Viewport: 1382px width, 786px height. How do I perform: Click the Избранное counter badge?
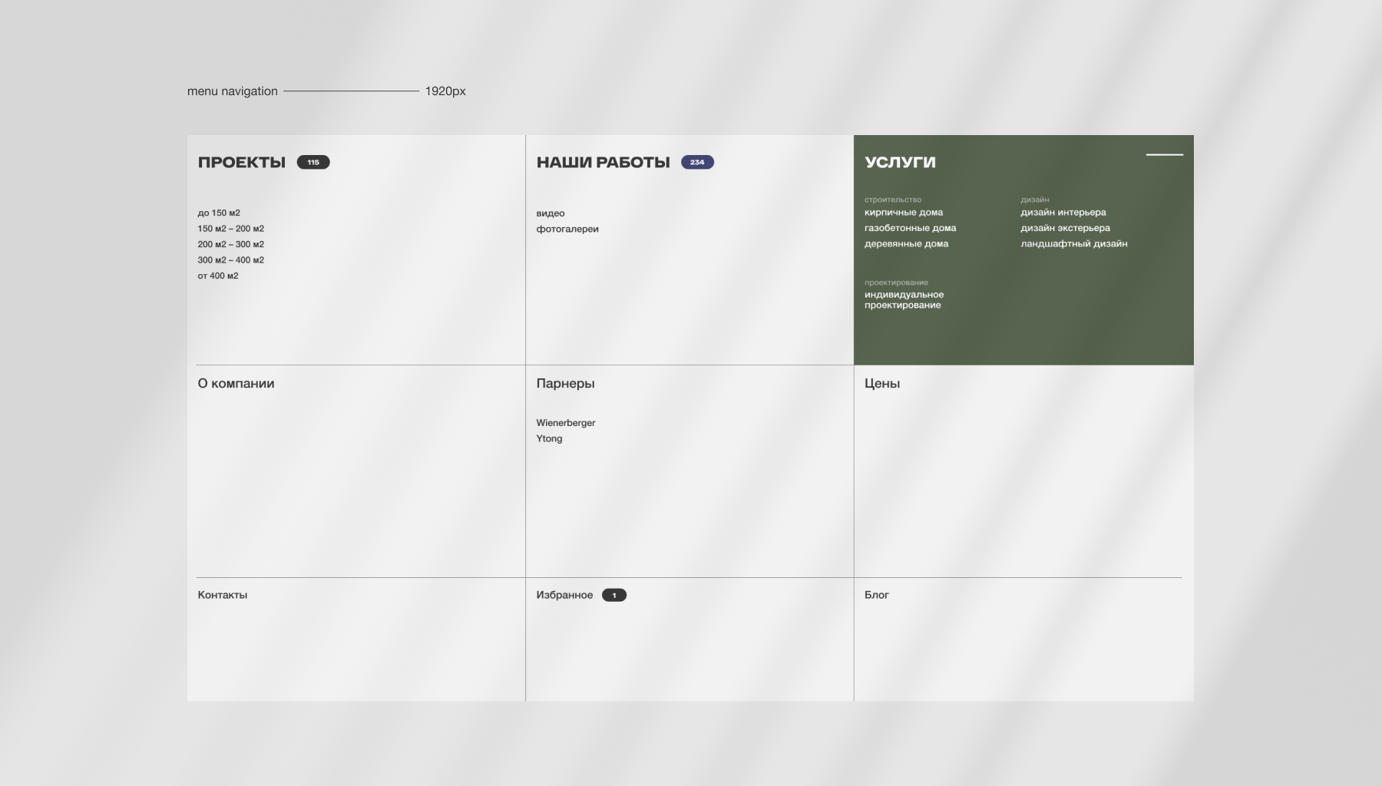click(x=613, y=596)
